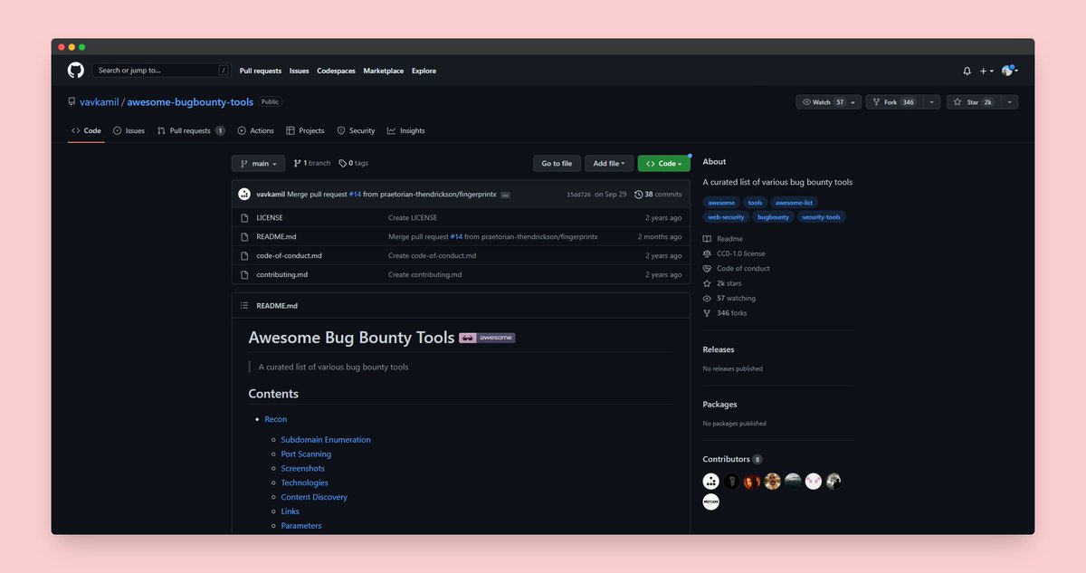Switch to the Insights tab
Screen dimensions: 1086x573
click(405, 130)
